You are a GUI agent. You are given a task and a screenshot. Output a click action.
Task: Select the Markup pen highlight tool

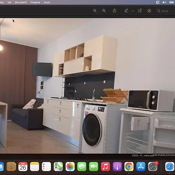126,10
